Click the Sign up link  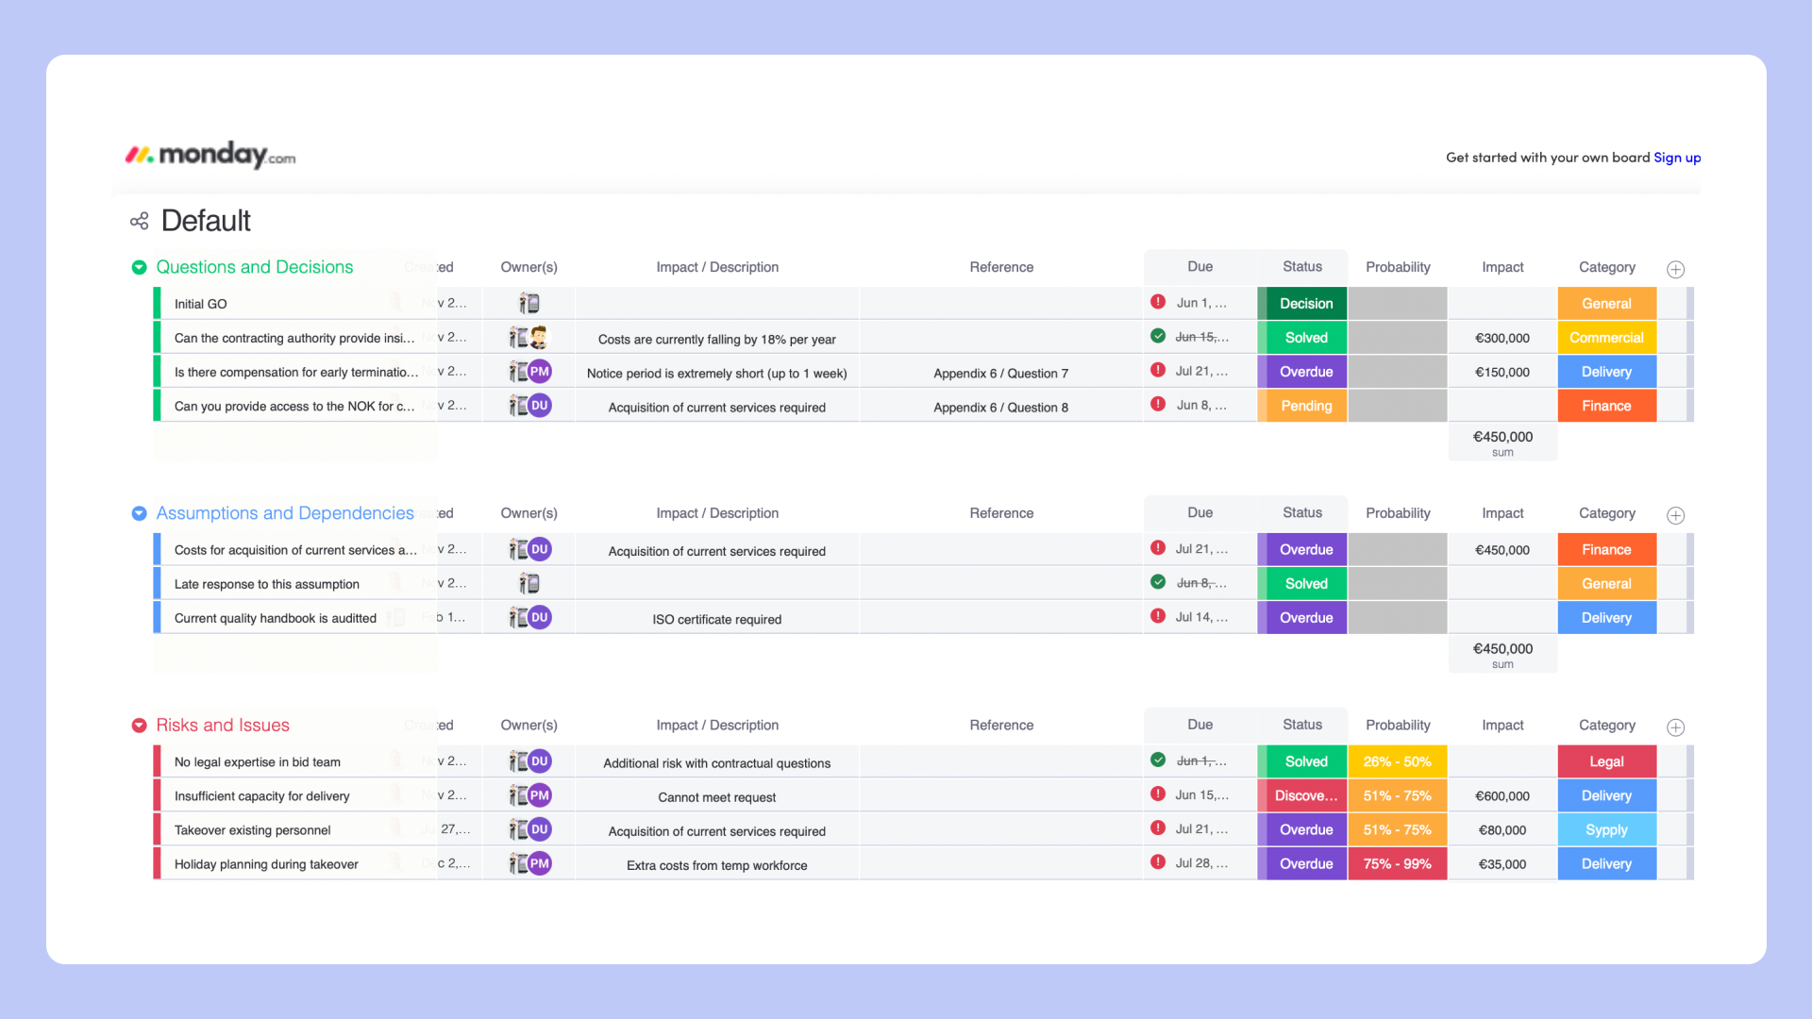tap(1676, 158)
